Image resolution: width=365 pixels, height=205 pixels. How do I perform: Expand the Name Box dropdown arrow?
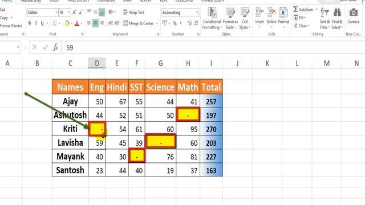[18, 47]
